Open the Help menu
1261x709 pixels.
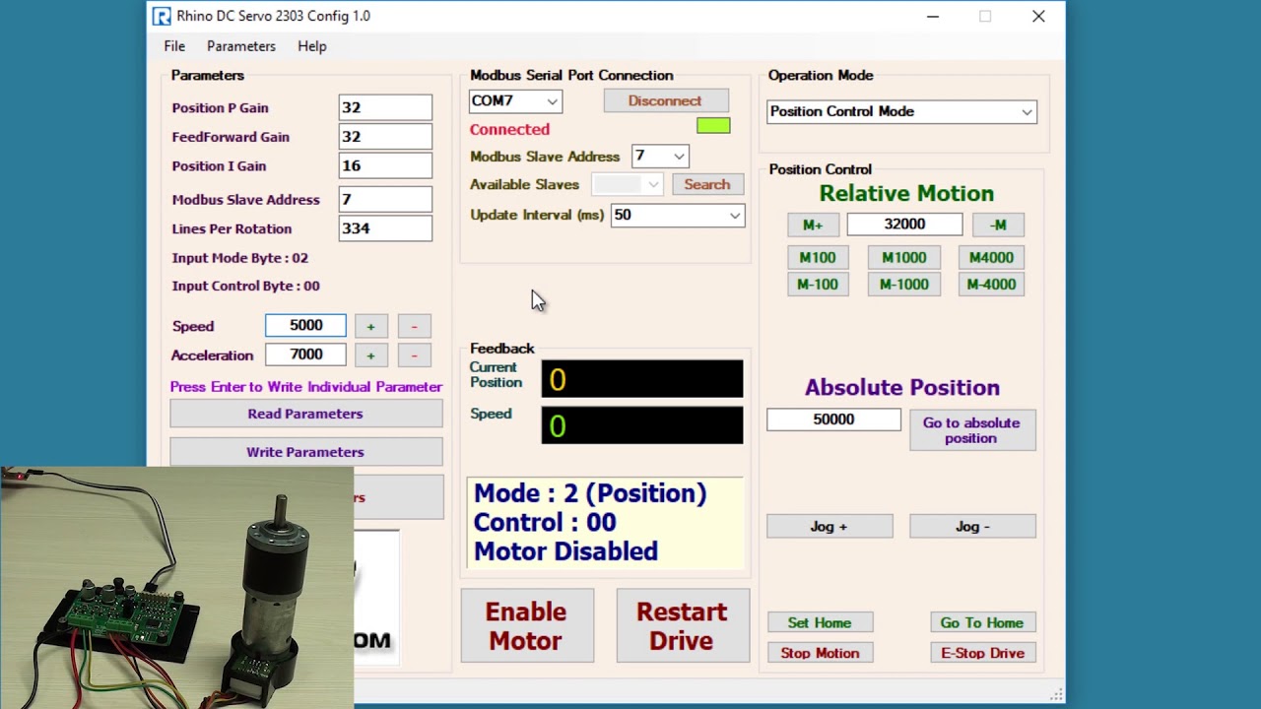(312, 46)
